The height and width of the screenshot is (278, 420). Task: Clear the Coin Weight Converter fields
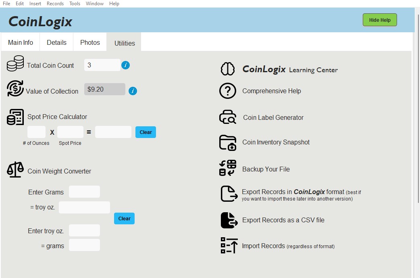click(124, 218)
